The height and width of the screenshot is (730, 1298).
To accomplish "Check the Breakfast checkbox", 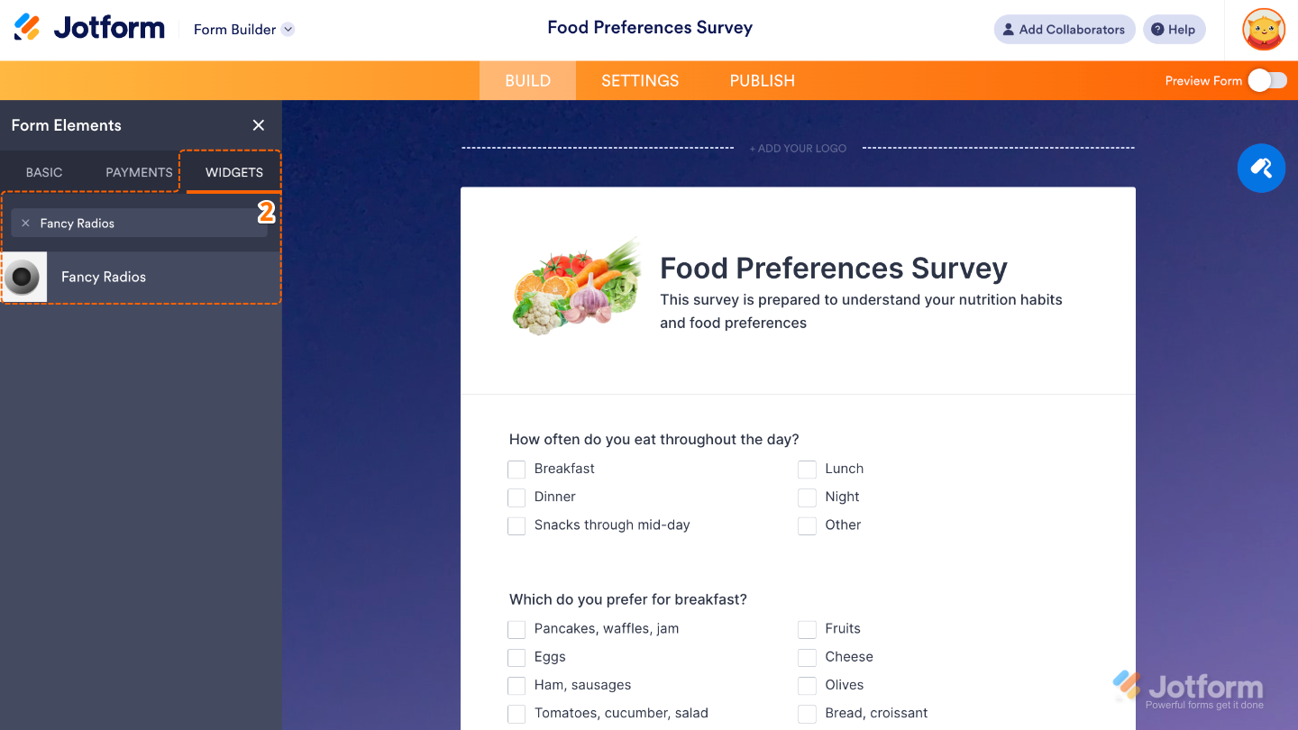I will 516,470.
